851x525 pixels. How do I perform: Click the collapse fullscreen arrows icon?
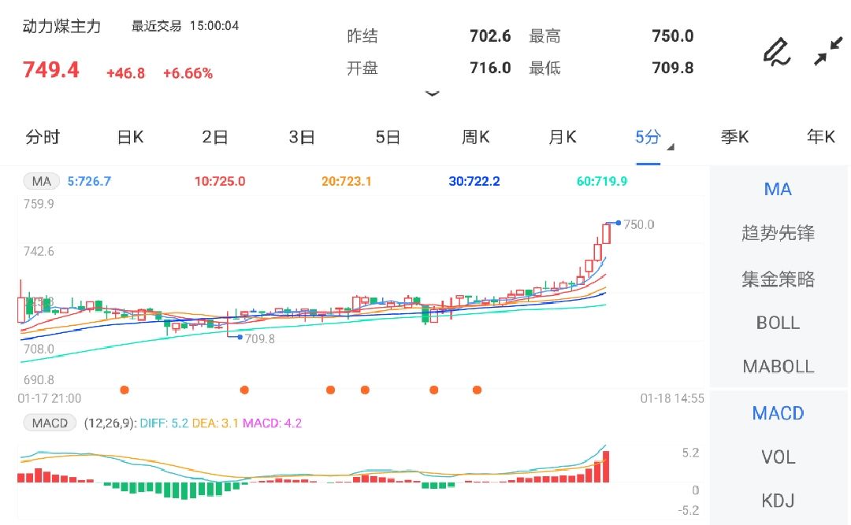(828, 51)
